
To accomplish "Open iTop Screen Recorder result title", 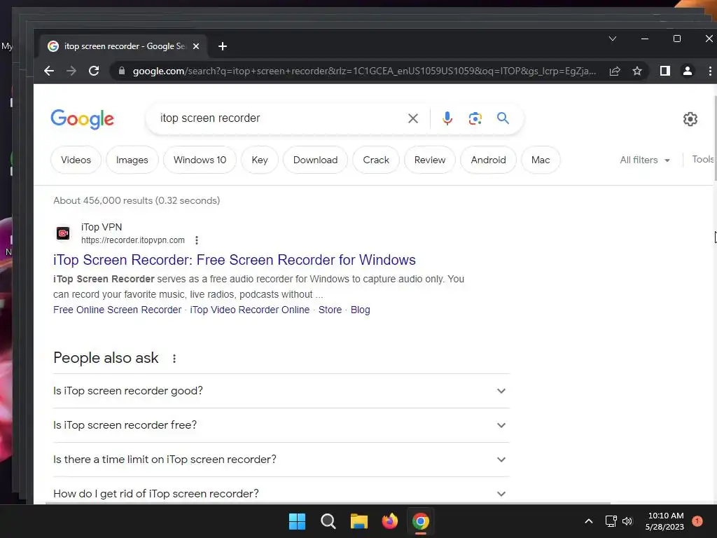I will coord(235,260).
